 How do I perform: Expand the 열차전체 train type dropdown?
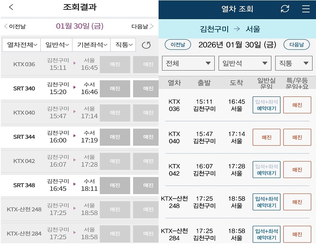coord(22,45)
